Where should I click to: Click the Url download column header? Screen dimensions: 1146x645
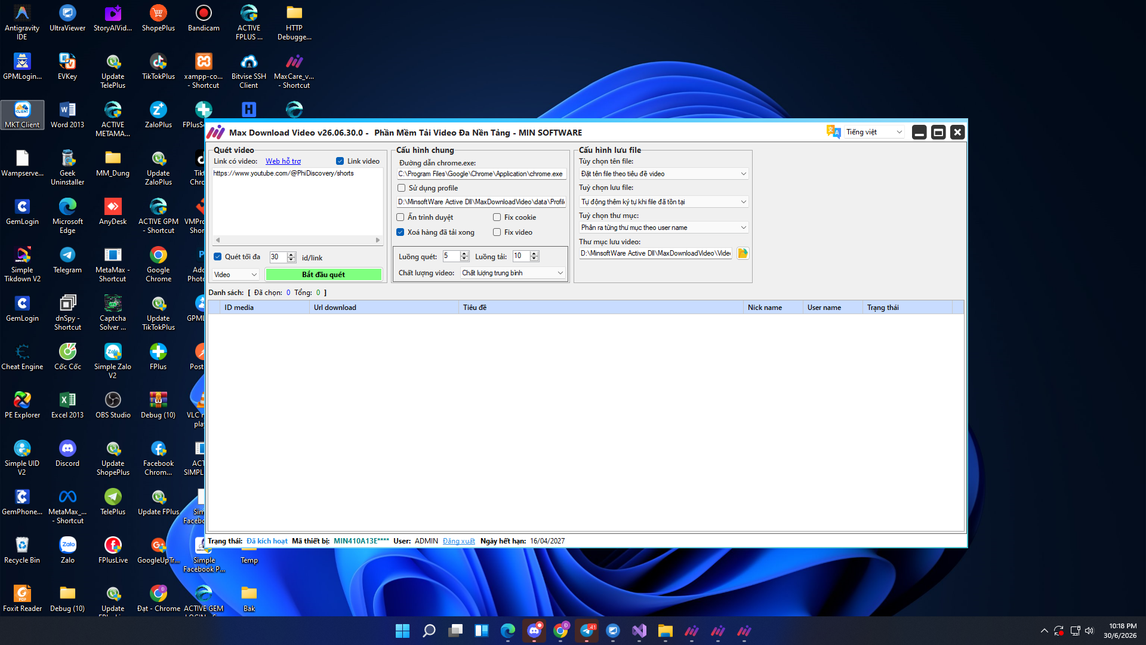(384, 308)
